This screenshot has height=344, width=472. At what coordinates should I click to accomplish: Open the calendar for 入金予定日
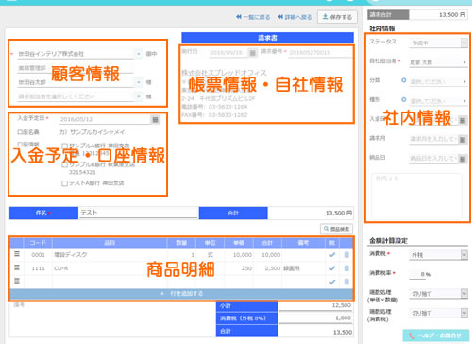(155, 119)
